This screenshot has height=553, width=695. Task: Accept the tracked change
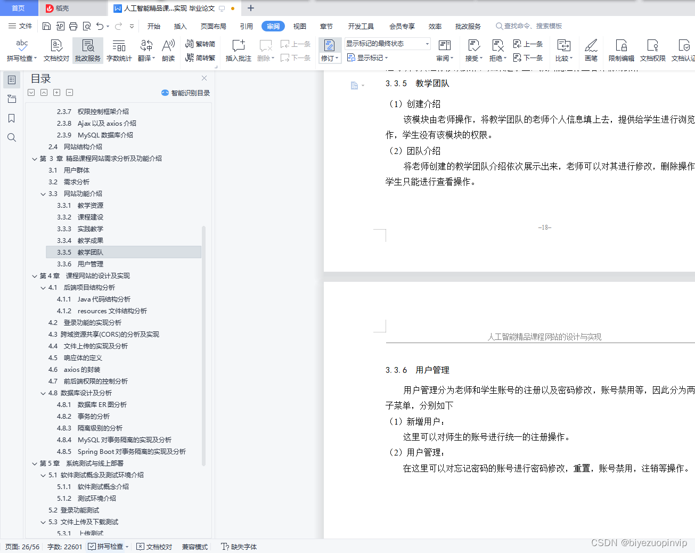click(x=473, y=51)
